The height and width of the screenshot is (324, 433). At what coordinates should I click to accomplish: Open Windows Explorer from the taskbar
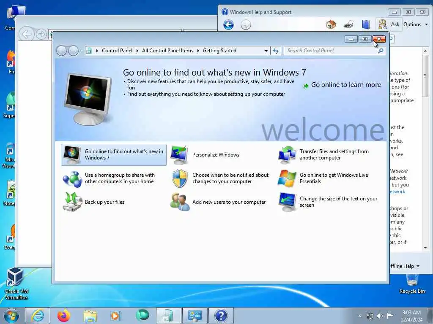[x=90, y=316]
